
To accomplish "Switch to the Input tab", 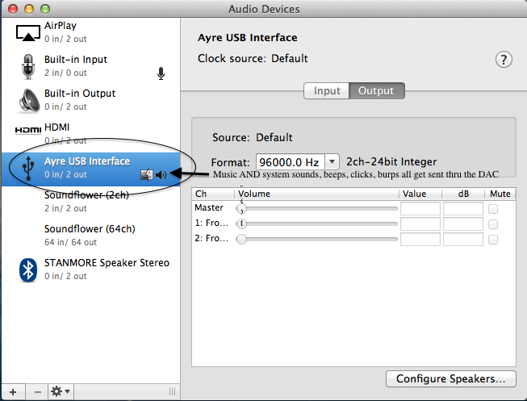I will (327, 91).
